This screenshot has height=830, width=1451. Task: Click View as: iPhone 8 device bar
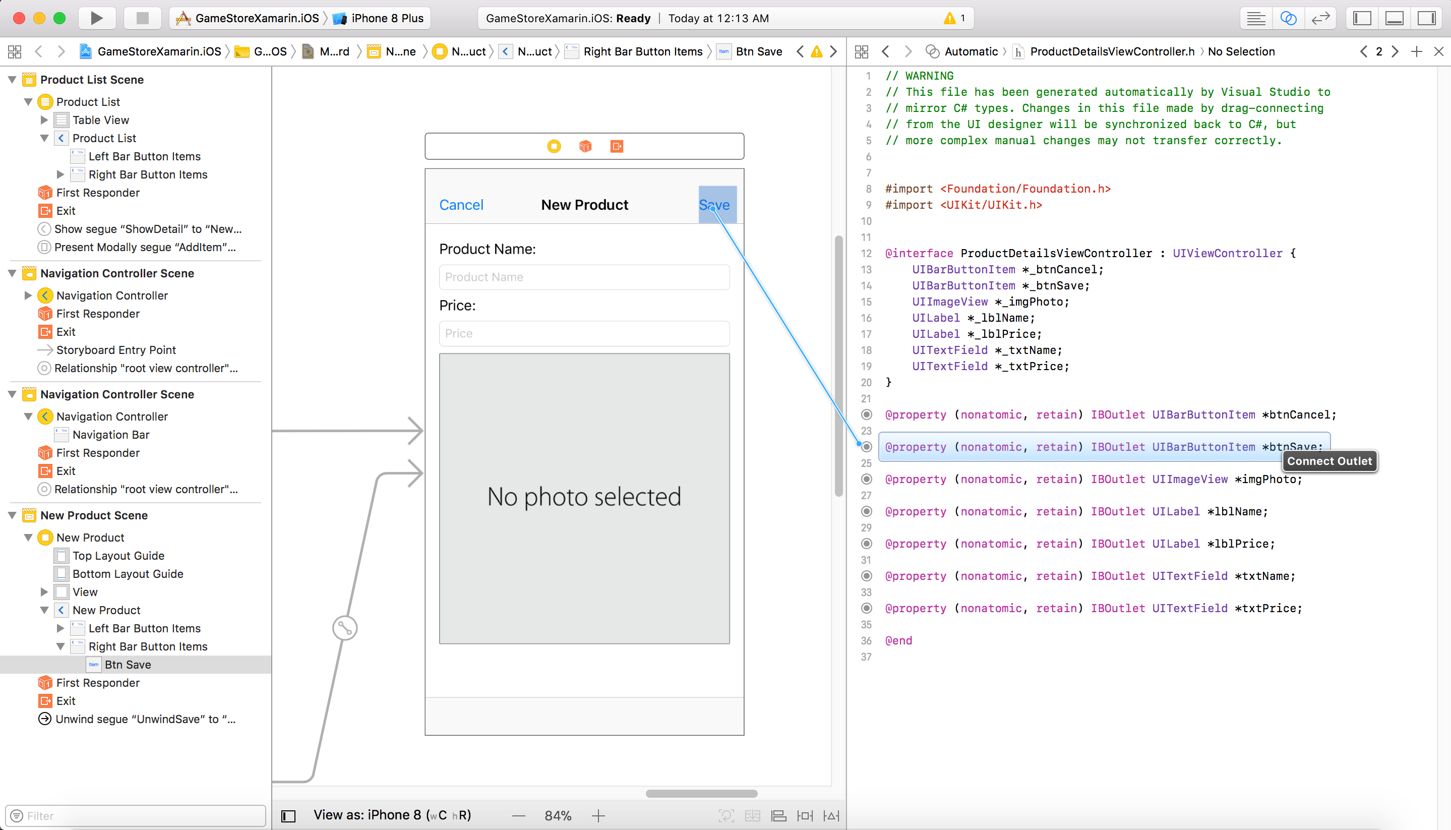392,816
